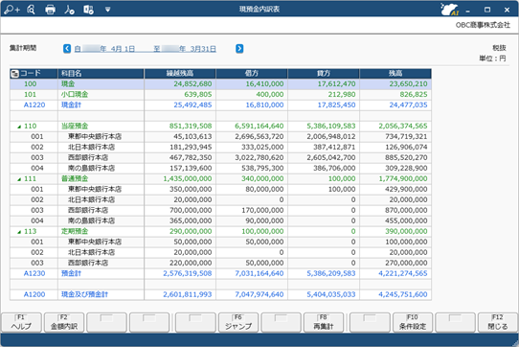Select the 現金及び預金計 total row

click(220, 294)
